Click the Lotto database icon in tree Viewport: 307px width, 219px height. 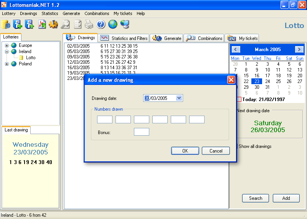tap(21, 58)
